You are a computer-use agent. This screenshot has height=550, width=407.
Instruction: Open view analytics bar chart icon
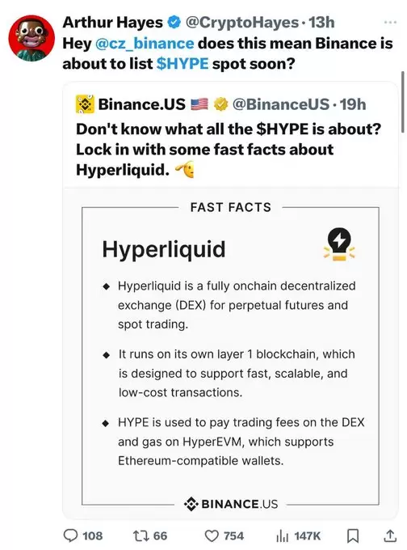pos(283,536)
